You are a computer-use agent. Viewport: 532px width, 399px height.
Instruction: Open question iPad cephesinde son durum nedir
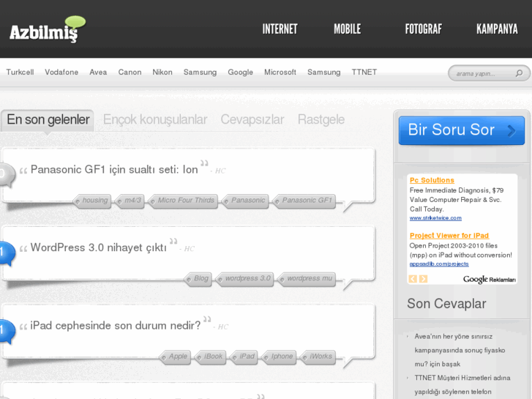116,326
